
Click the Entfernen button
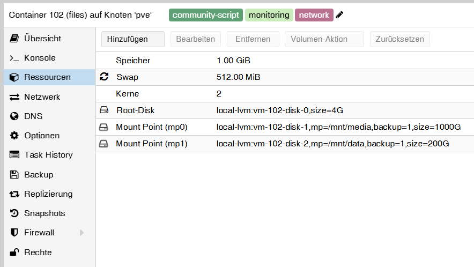pos(253,39)
